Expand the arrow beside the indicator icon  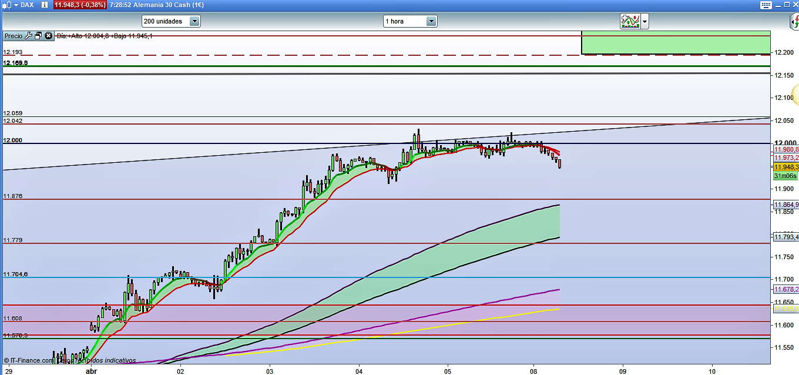tap(645, 22)
